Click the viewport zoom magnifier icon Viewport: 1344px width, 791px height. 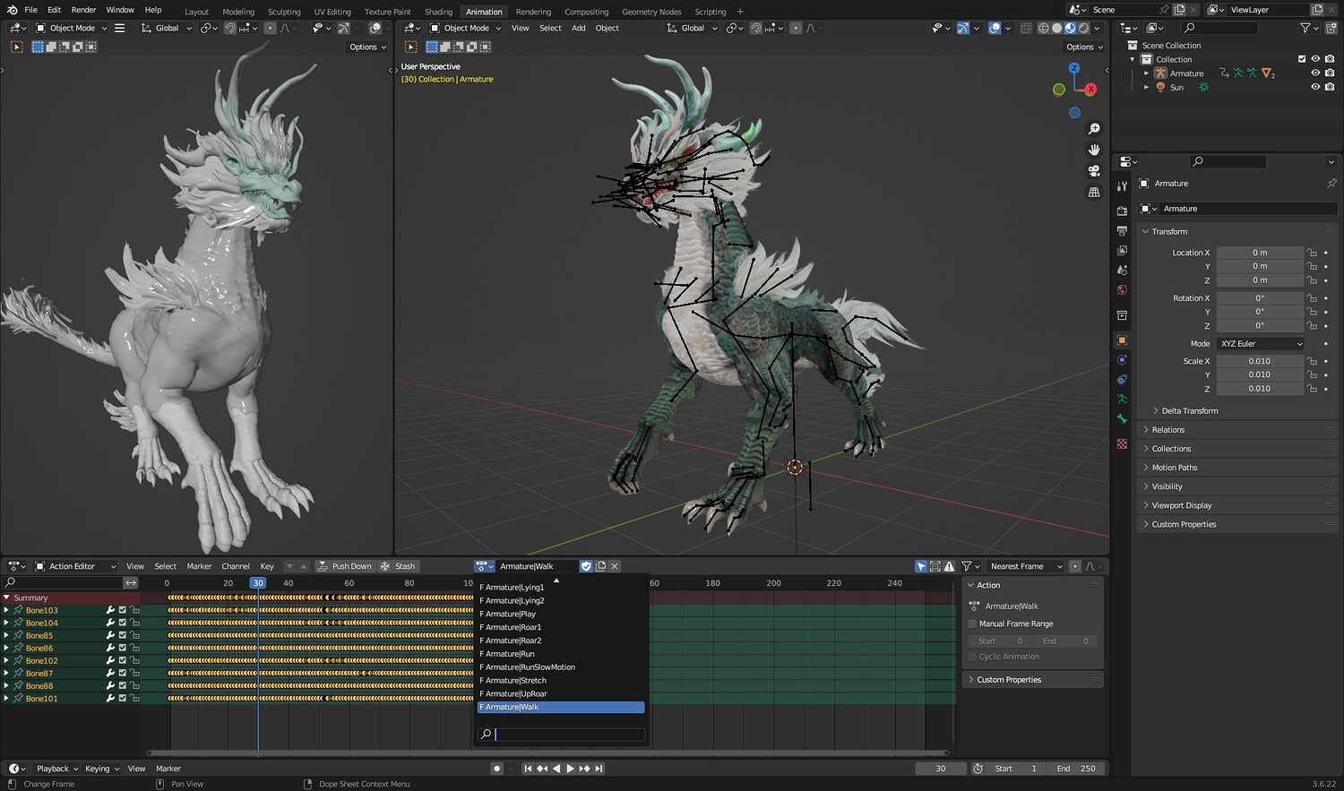click(x=1094, y=129)
